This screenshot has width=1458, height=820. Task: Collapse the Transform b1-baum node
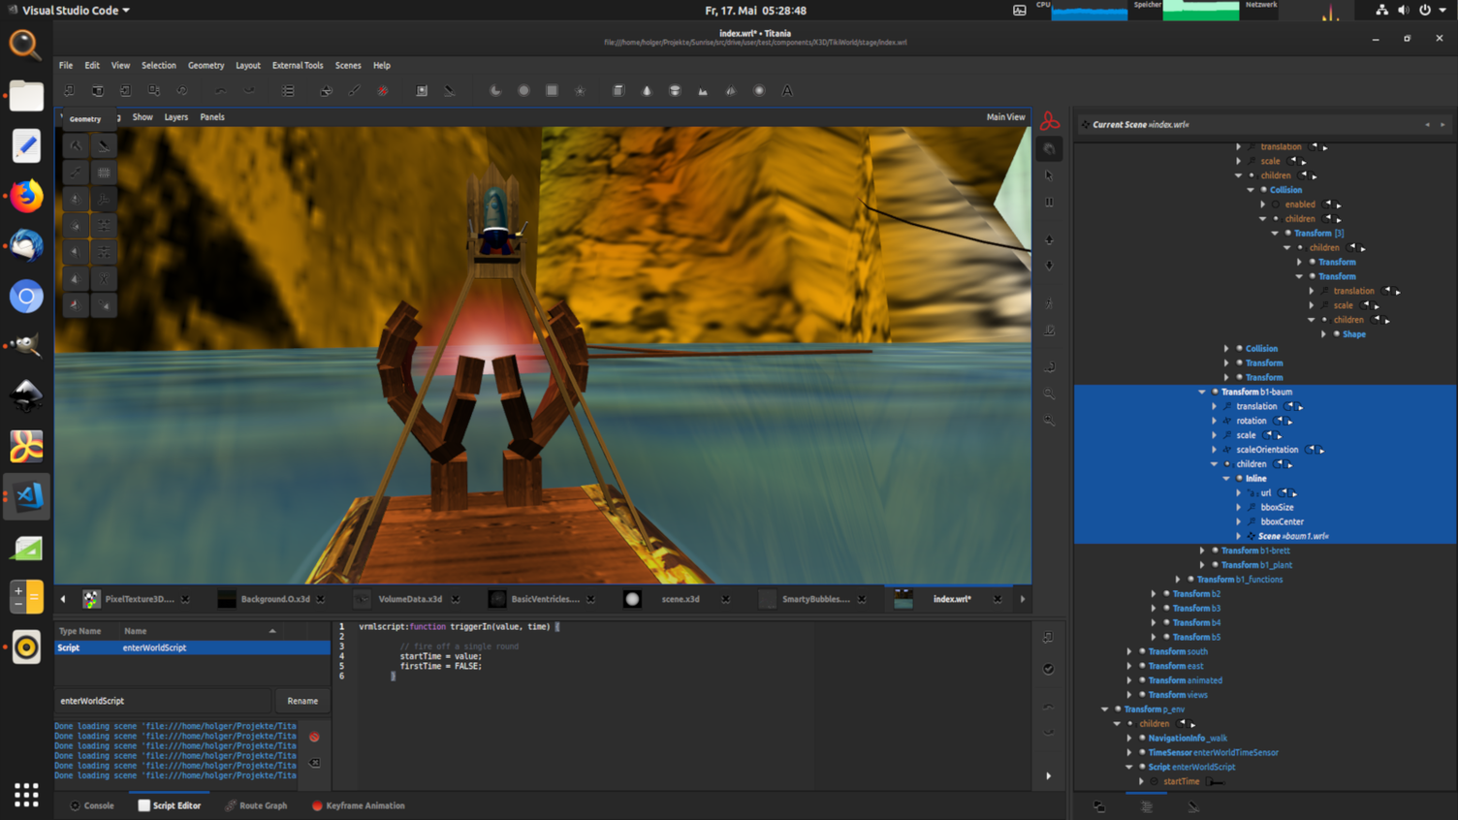(1202, 392)
